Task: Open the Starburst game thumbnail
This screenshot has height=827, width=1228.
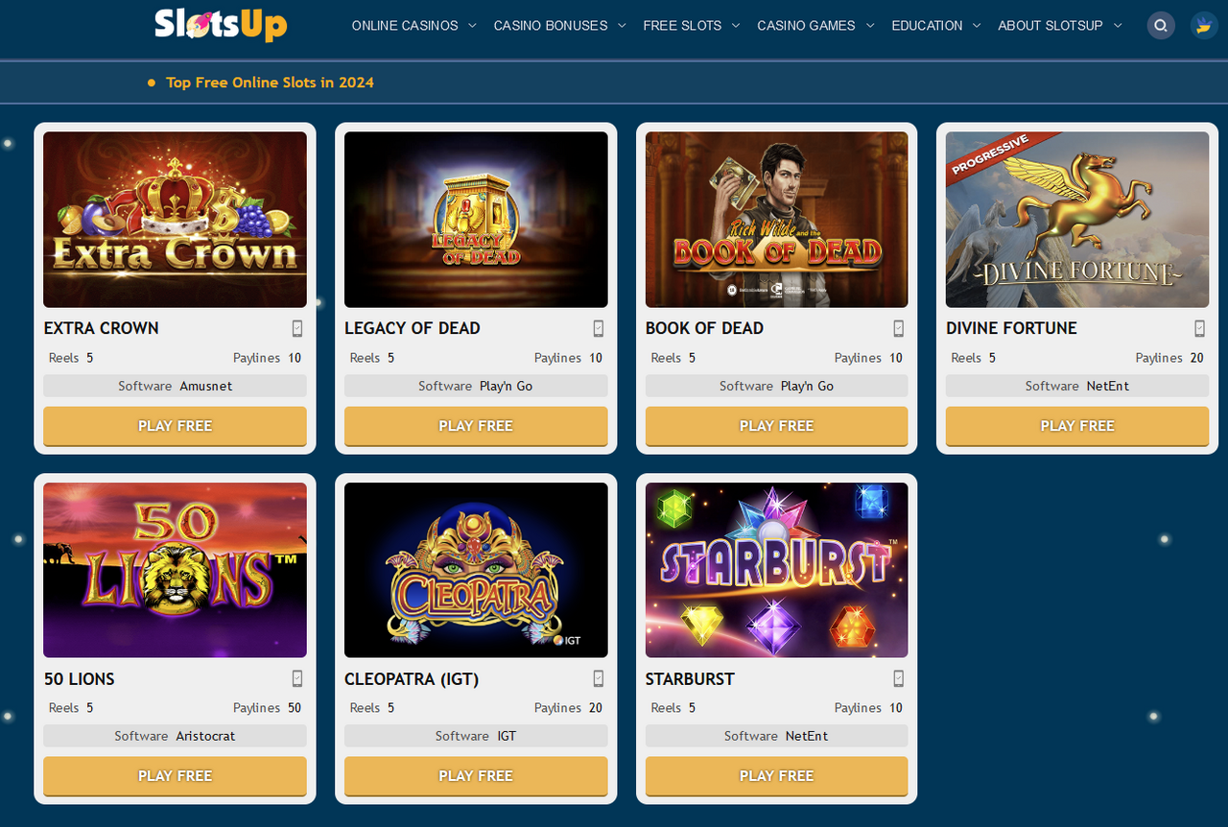Action: click(x=776, y=570)
